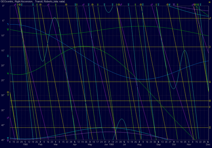Viewport: 212px width, 148px height.
Task: Click the green Jupiter glyph on left axis
Action: 8,73
